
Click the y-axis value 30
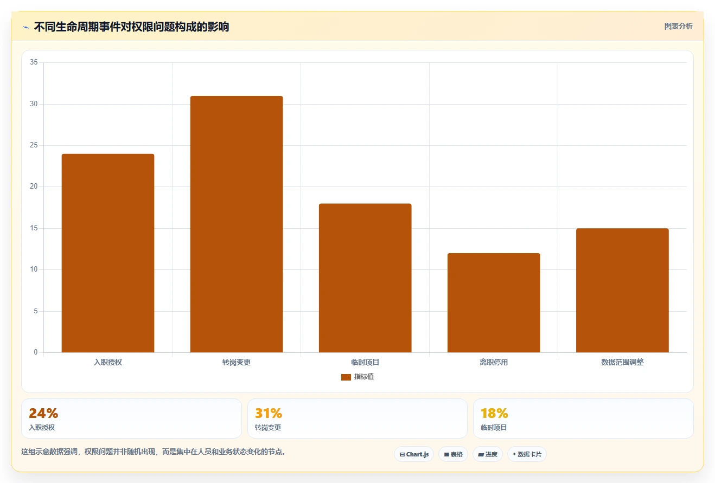tap(34, 104)
